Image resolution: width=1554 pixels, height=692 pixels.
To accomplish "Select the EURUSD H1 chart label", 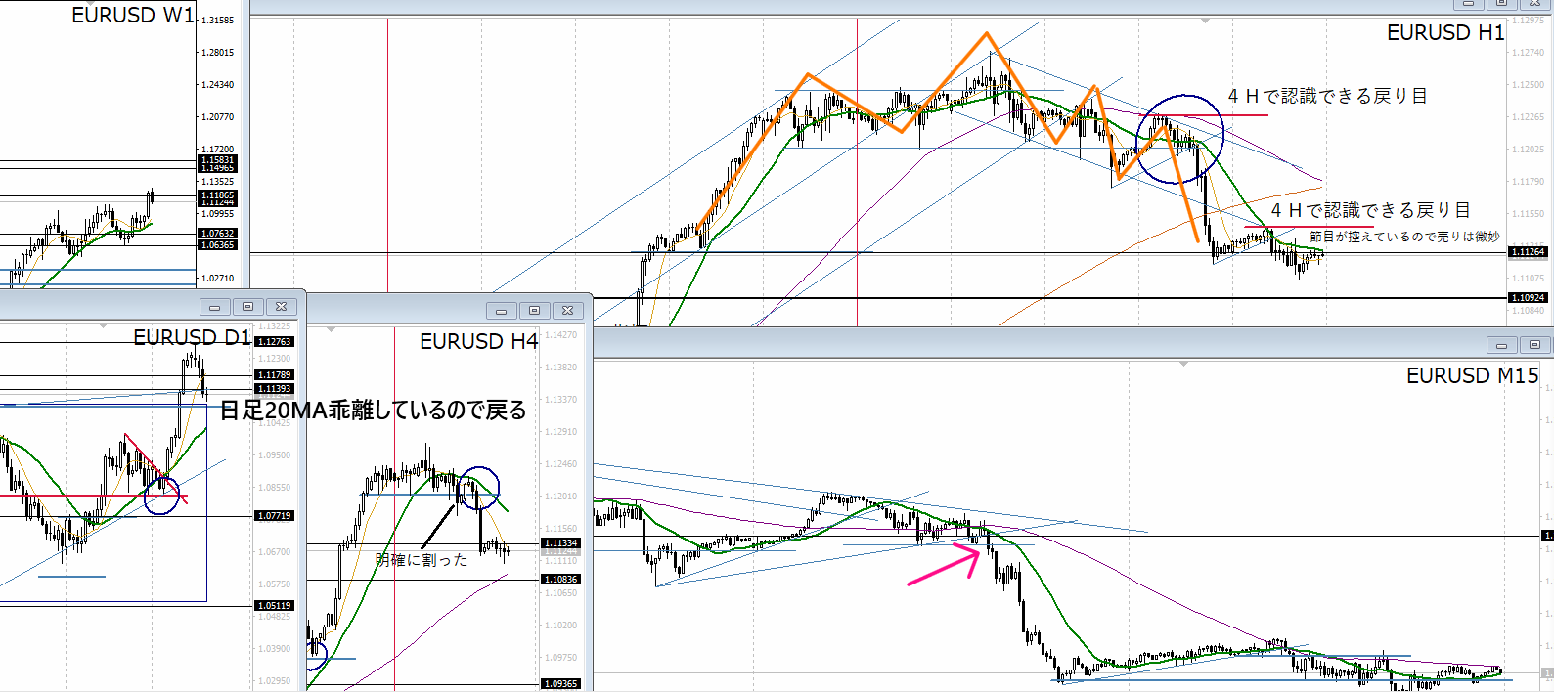I will coord(1445,33).
